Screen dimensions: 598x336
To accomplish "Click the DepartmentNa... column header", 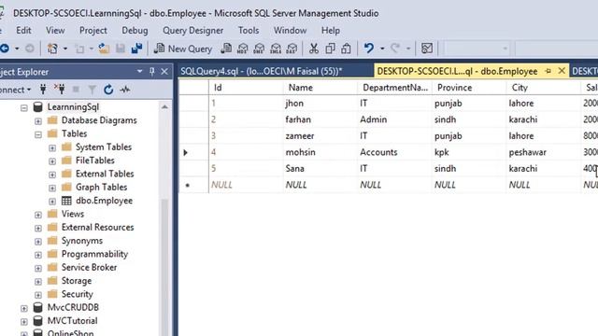I will click(x=395, y=87).
